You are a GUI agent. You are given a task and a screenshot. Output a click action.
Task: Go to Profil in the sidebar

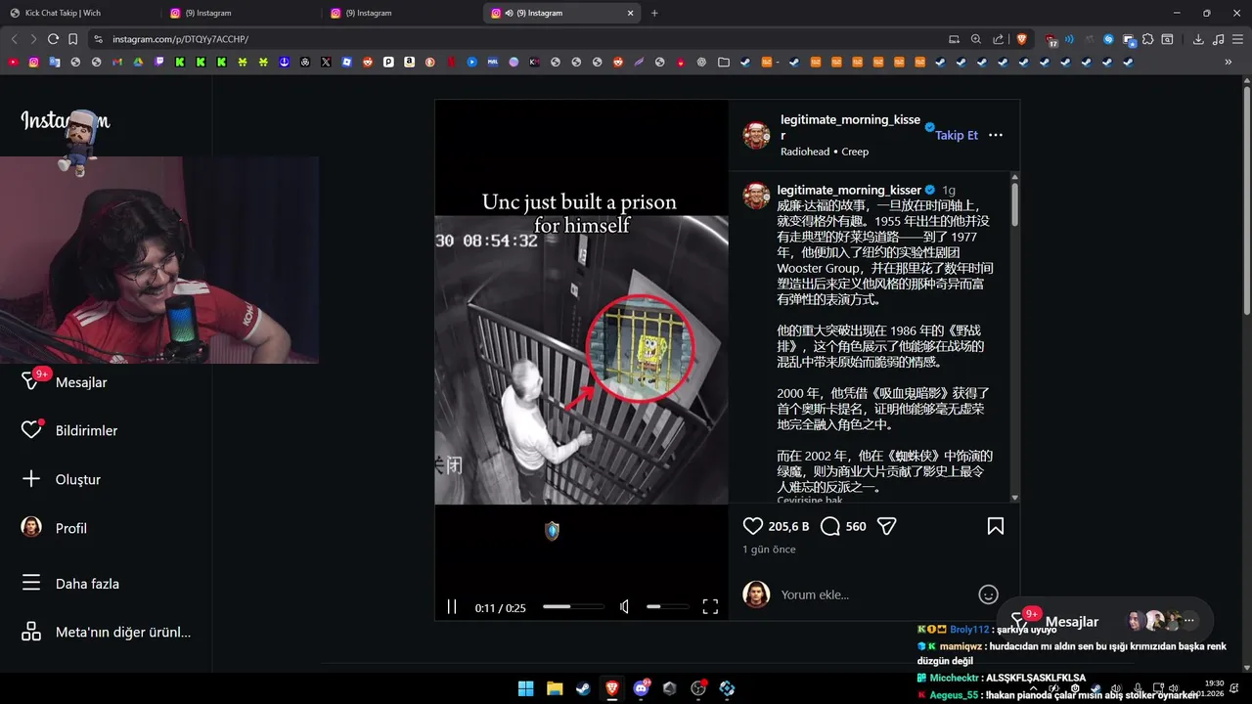(54, 528)
